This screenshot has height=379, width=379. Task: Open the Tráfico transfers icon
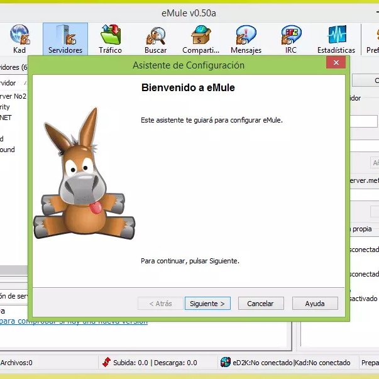pos(110,39)
